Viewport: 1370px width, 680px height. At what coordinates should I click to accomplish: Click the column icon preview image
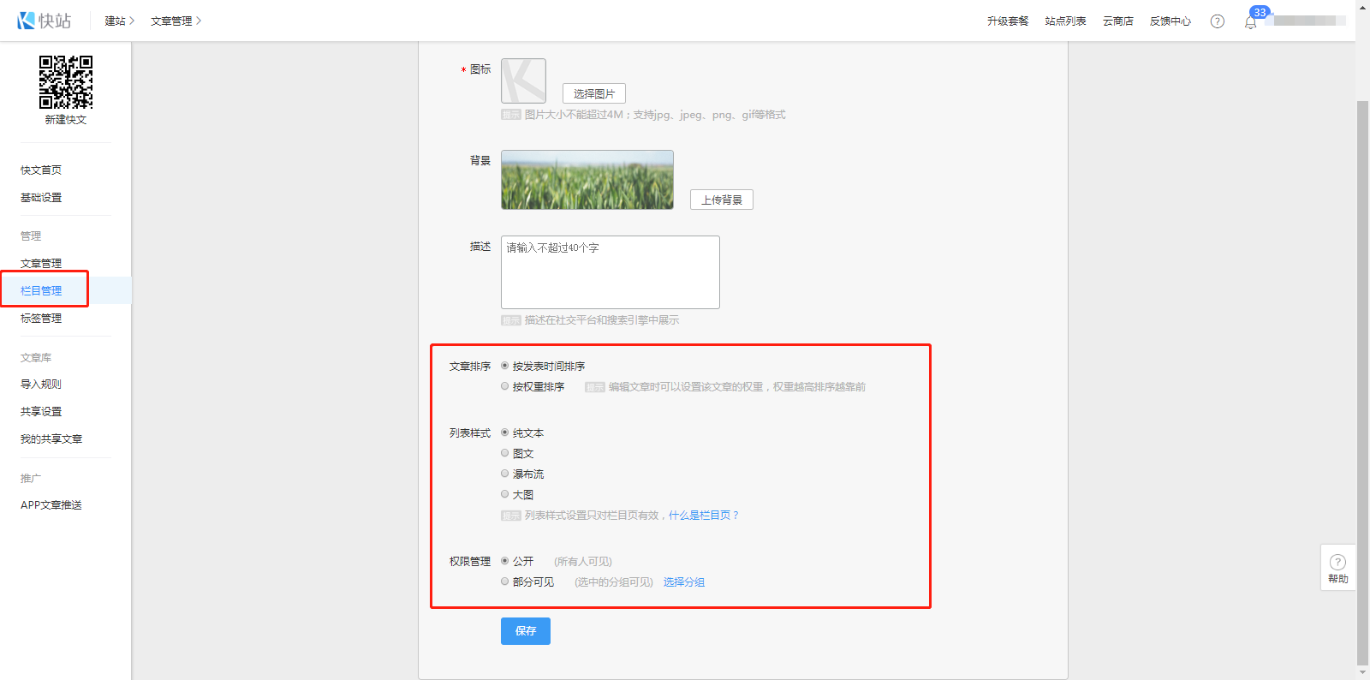pyautogui.click(x=523, y=81)
